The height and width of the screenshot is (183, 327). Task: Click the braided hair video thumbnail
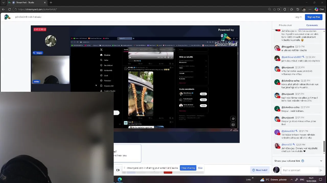click(141, 94)
